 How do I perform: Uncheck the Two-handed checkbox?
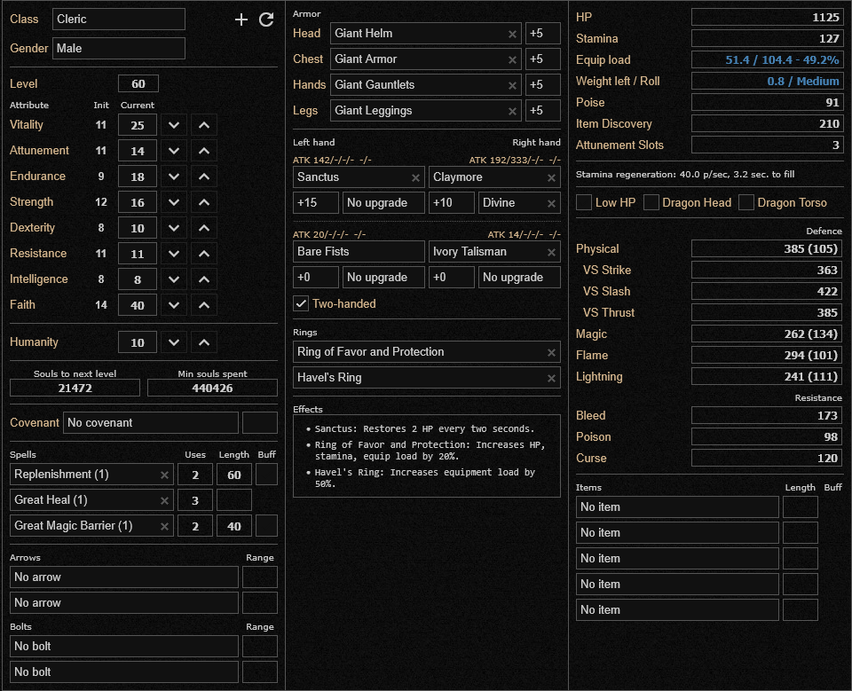(301, 303)
